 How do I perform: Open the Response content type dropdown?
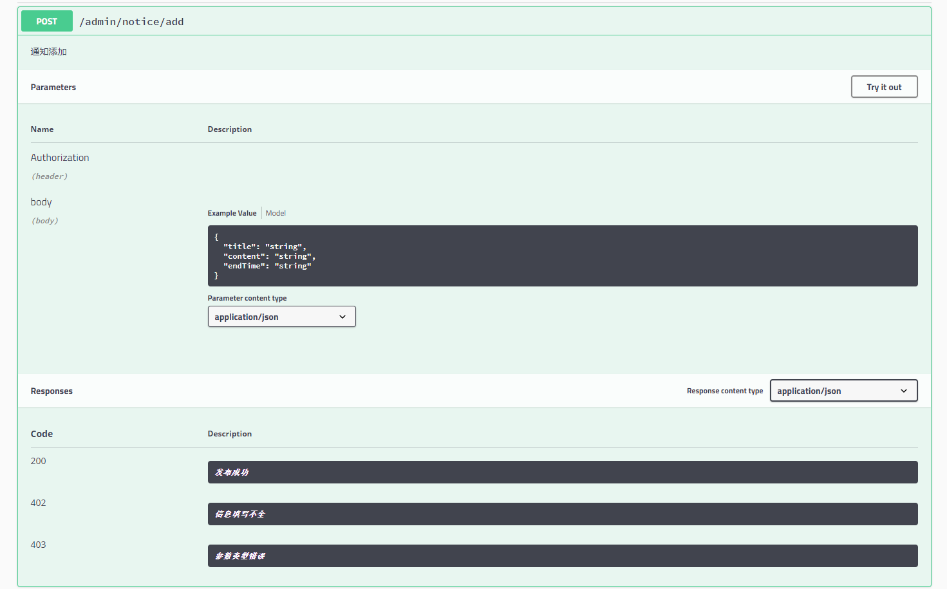coord(843,390)
